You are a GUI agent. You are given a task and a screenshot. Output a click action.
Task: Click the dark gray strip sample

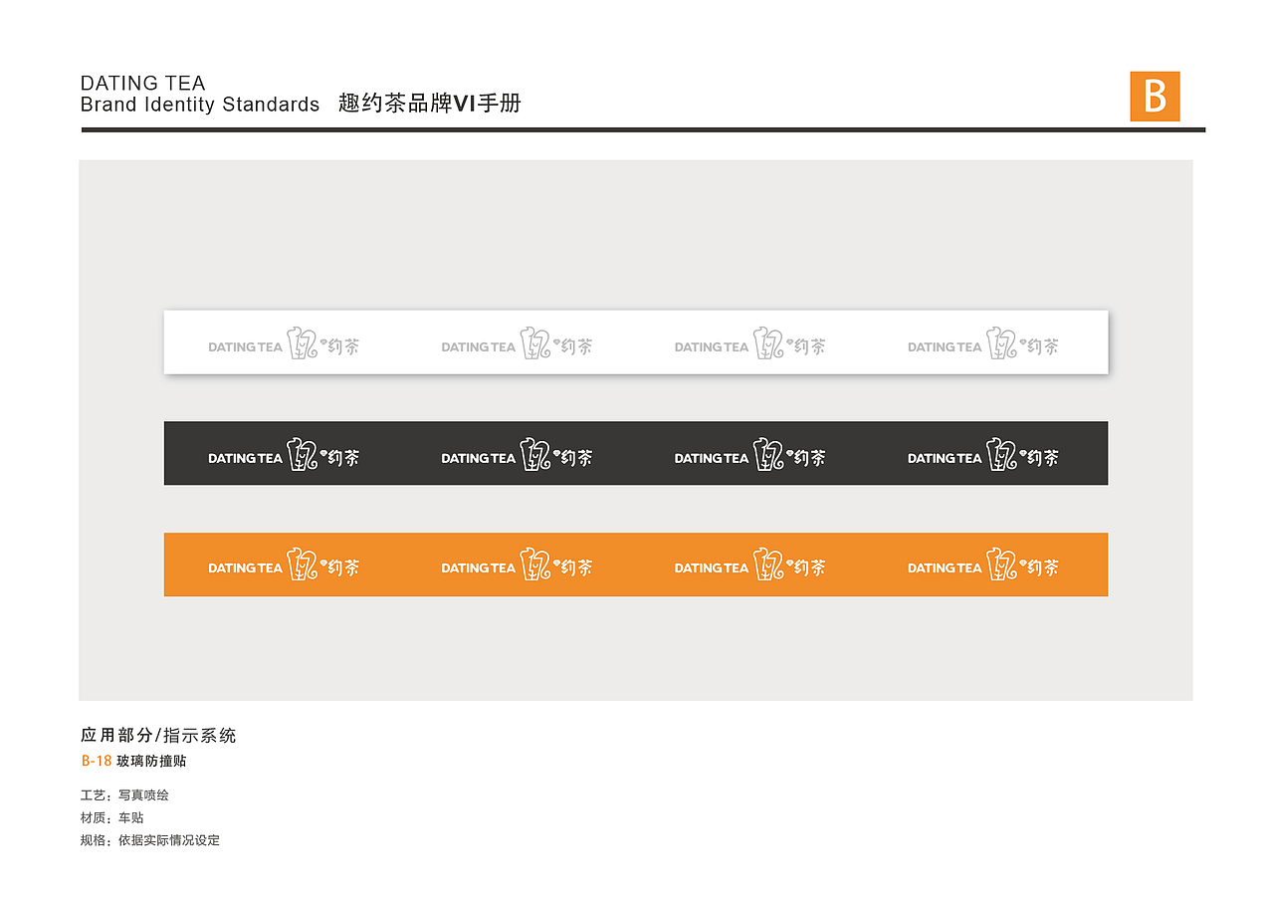click(x=636, y=453)
